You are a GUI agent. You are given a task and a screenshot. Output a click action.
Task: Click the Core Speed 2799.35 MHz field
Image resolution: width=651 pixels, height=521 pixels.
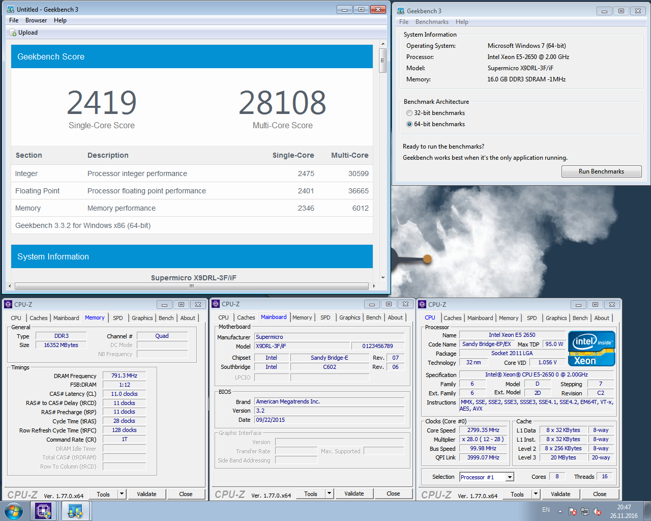click(x=483, y=430)
